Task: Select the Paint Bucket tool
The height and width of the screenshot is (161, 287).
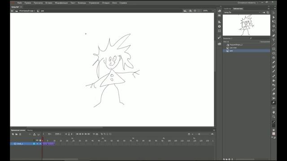Action: 274,80
